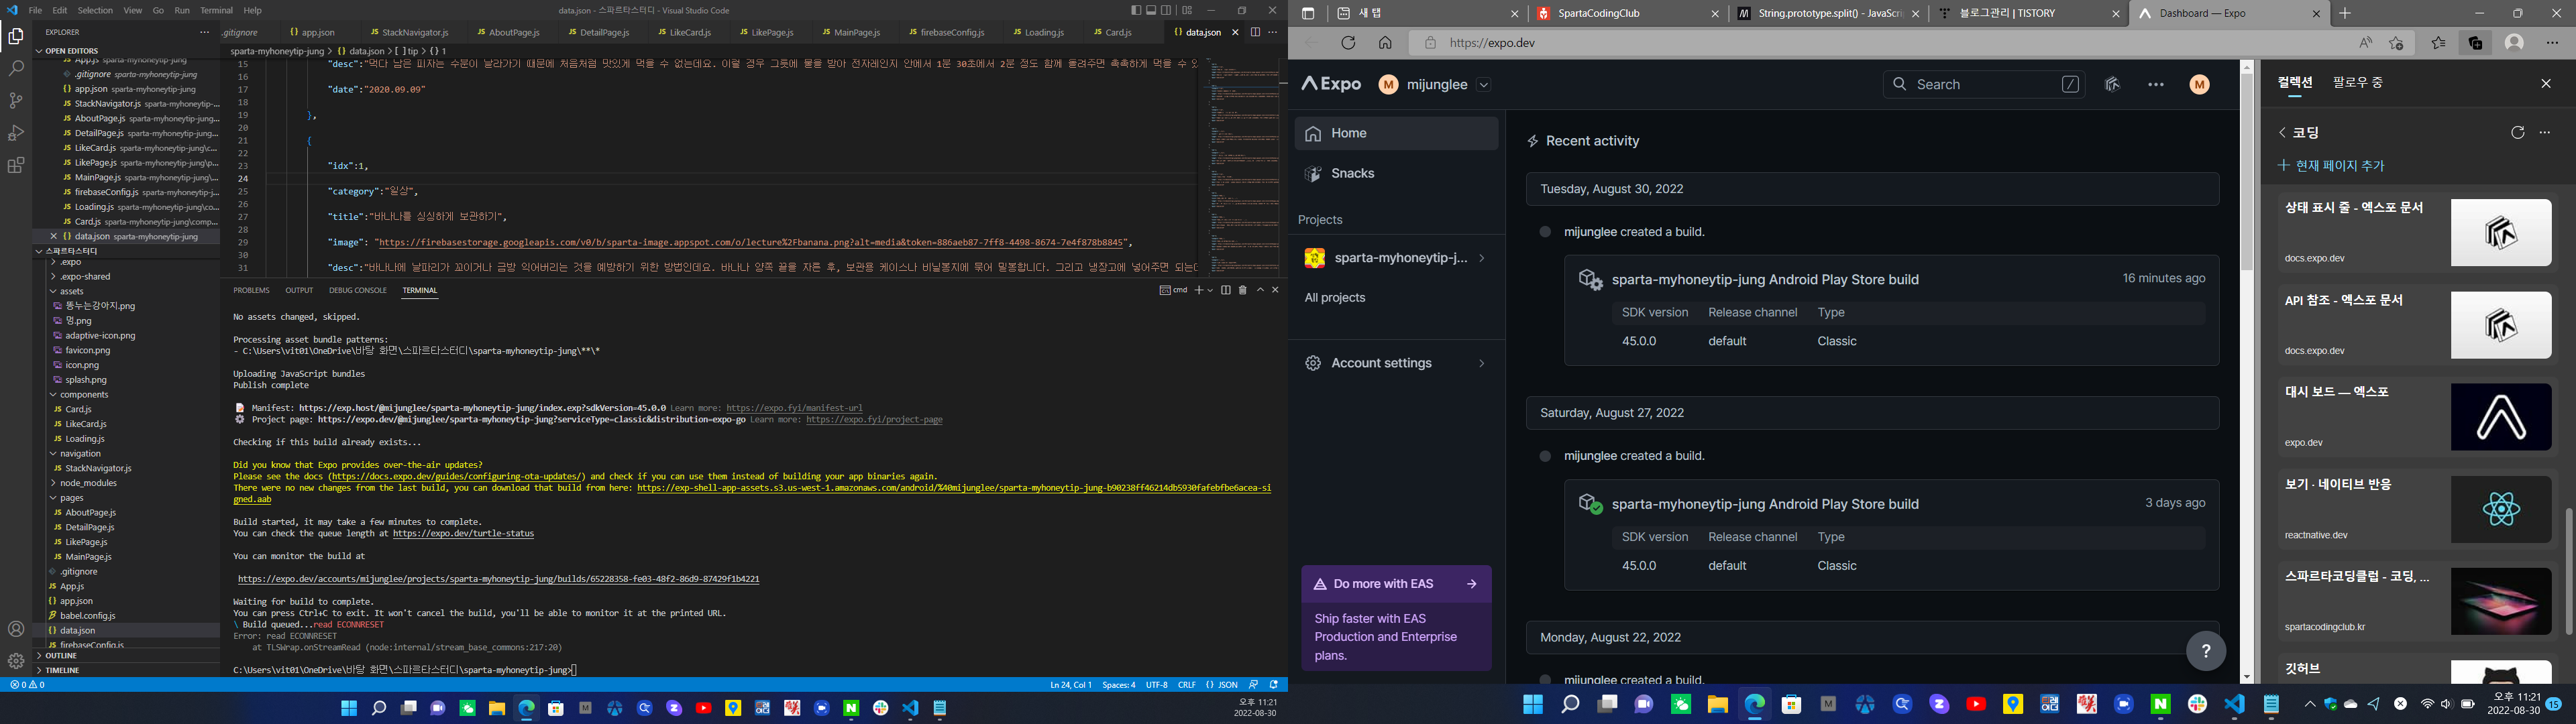Open Account settings in the Expo sidebar
The image size is (2576, 724).
pos(1396,363)
